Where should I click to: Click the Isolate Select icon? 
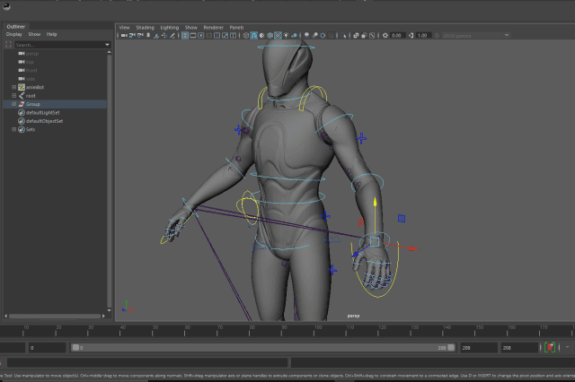[x=343, y=36]
